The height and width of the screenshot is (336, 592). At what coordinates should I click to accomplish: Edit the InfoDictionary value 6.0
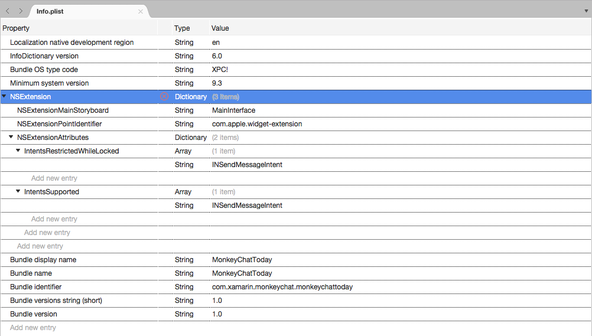click(x=217, y=56)
